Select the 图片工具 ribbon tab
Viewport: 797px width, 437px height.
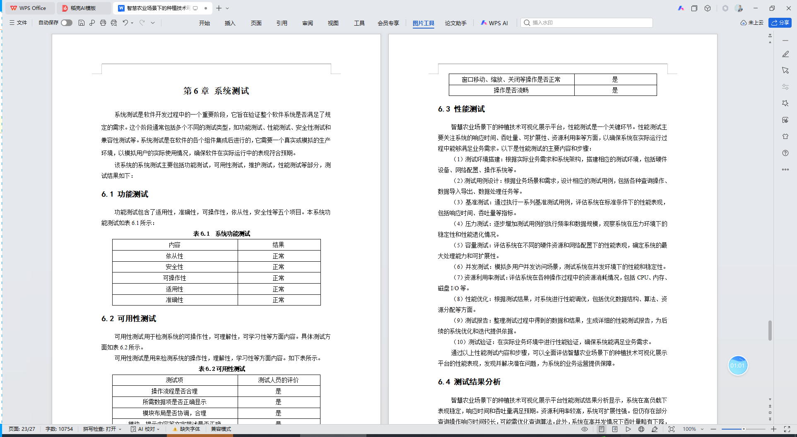point(423,23)
